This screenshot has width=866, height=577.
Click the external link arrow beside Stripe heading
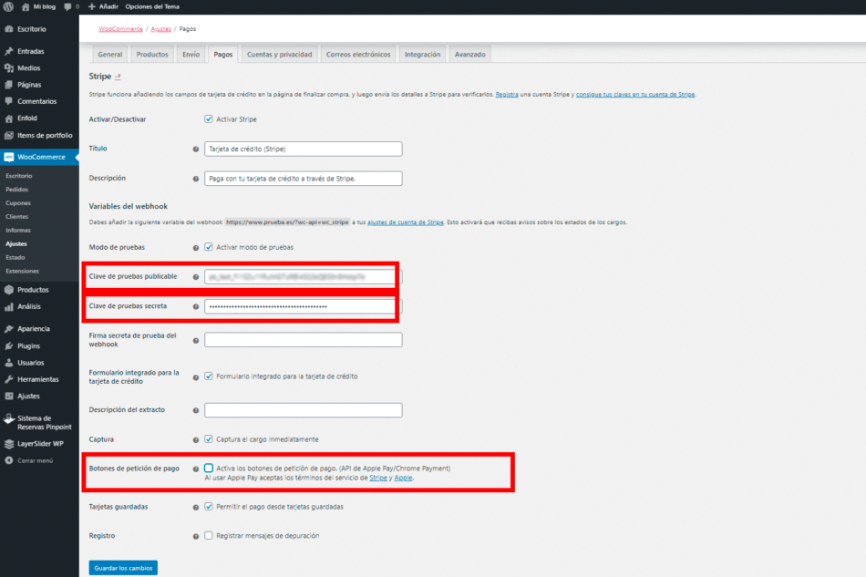coord(118,77)
